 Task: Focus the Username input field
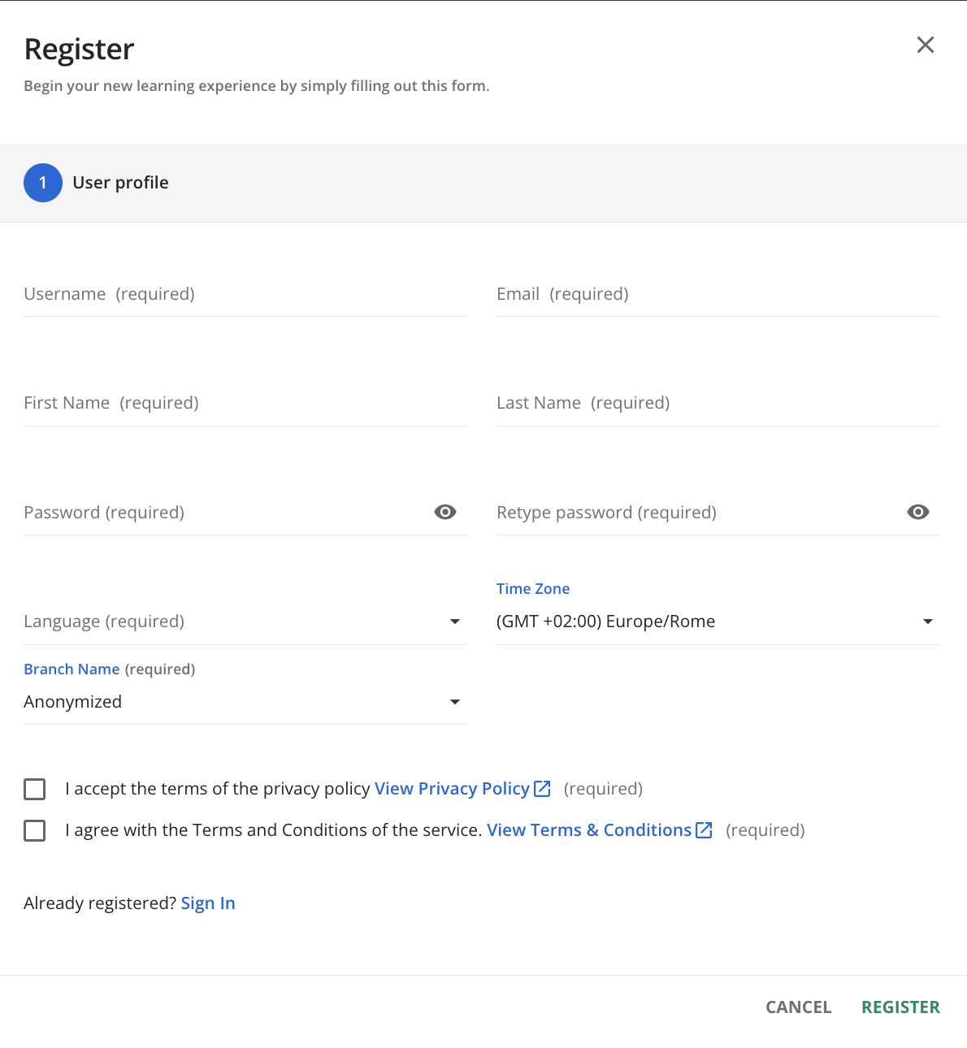(x=245, y=294)
